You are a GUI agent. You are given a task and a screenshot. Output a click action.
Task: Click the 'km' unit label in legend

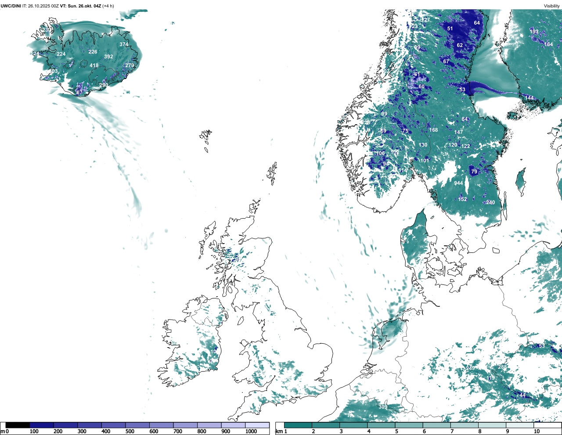(278, 431)
